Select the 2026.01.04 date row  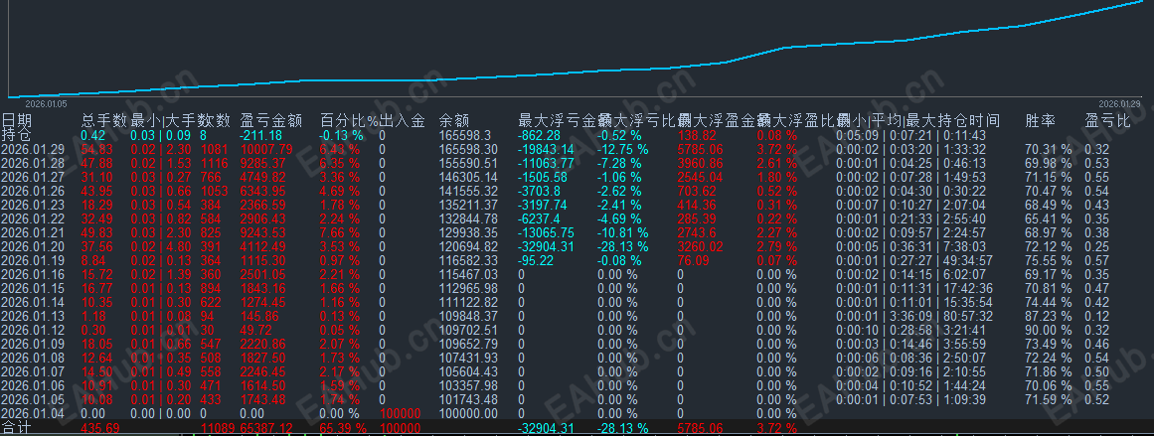coord(33,414)
